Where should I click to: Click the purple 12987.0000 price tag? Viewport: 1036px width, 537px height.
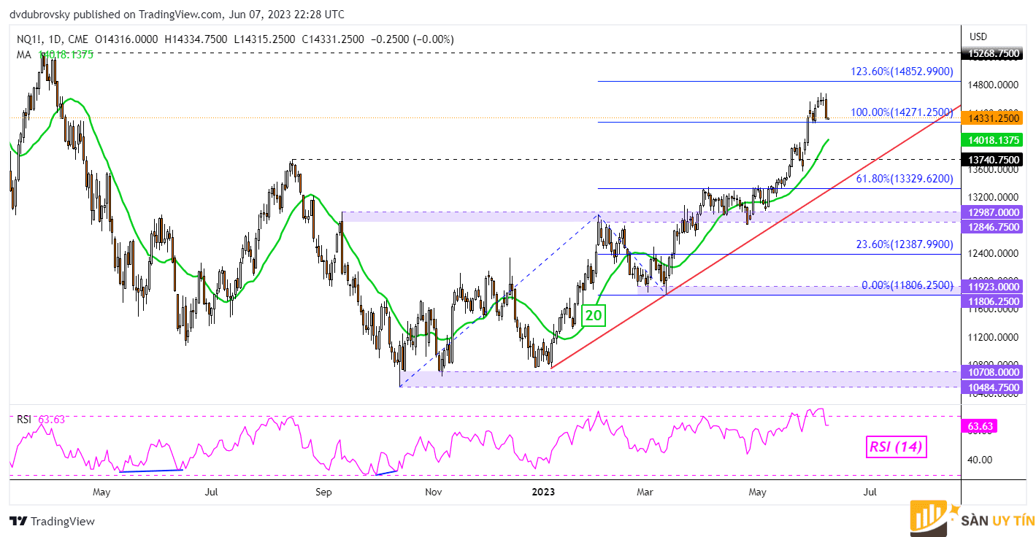993,212
